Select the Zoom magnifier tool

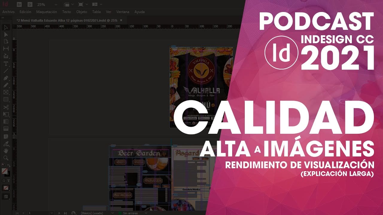coord(6,158)
